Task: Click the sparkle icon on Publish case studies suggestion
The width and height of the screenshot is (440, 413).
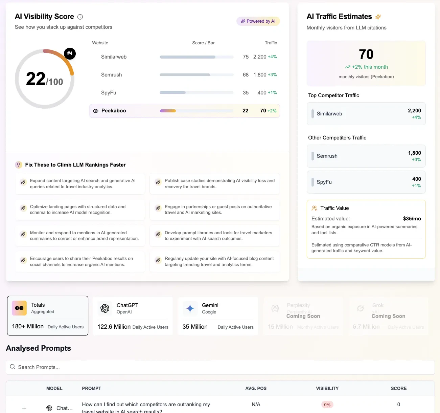Action: pos(158,182)
